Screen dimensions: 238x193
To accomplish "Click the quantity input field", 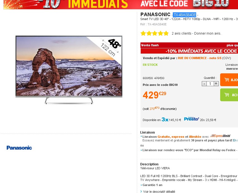I will (210, 84).
